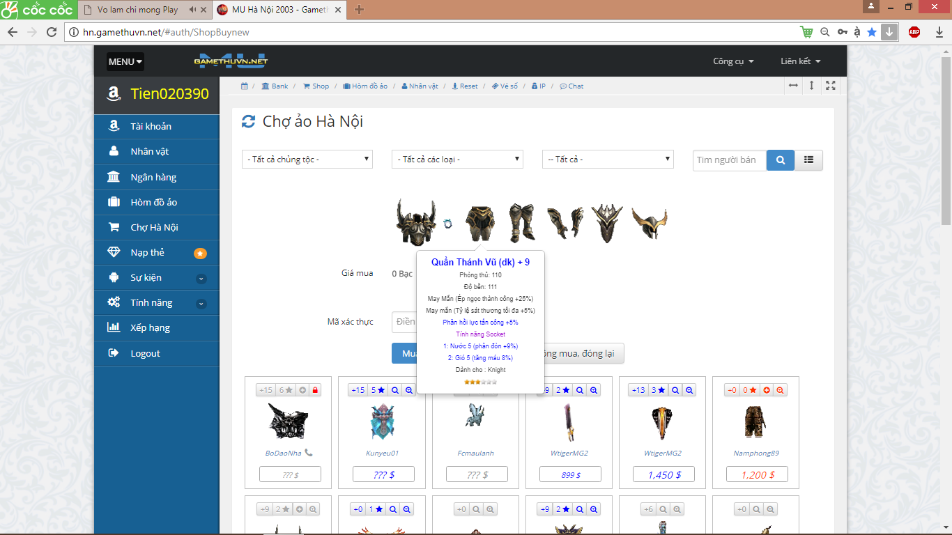Click the magnifier icon on Kunyeu01's item
952x535 pixels.
(395, 390)
